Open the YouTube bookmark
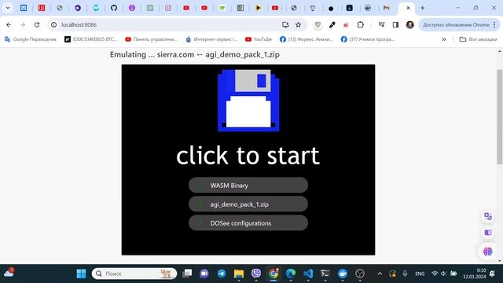The width and height of the screenshot is (503, 283). (259, 39)
